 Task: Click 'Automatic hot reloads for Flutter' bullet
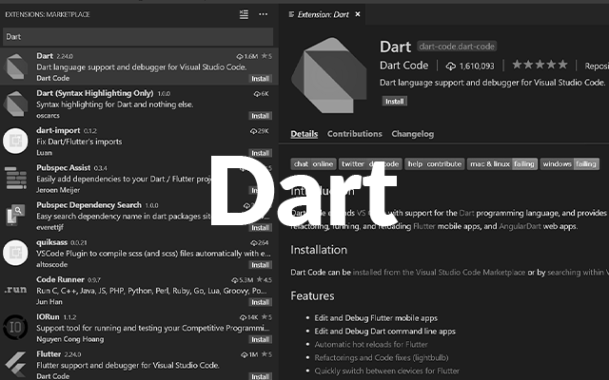pyautogui.click(x=371, y=344)
